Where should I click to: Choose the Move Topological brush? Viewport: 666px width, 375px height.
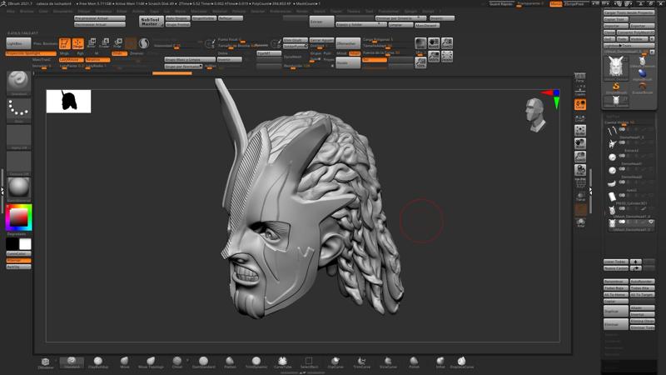click(151, 362)
